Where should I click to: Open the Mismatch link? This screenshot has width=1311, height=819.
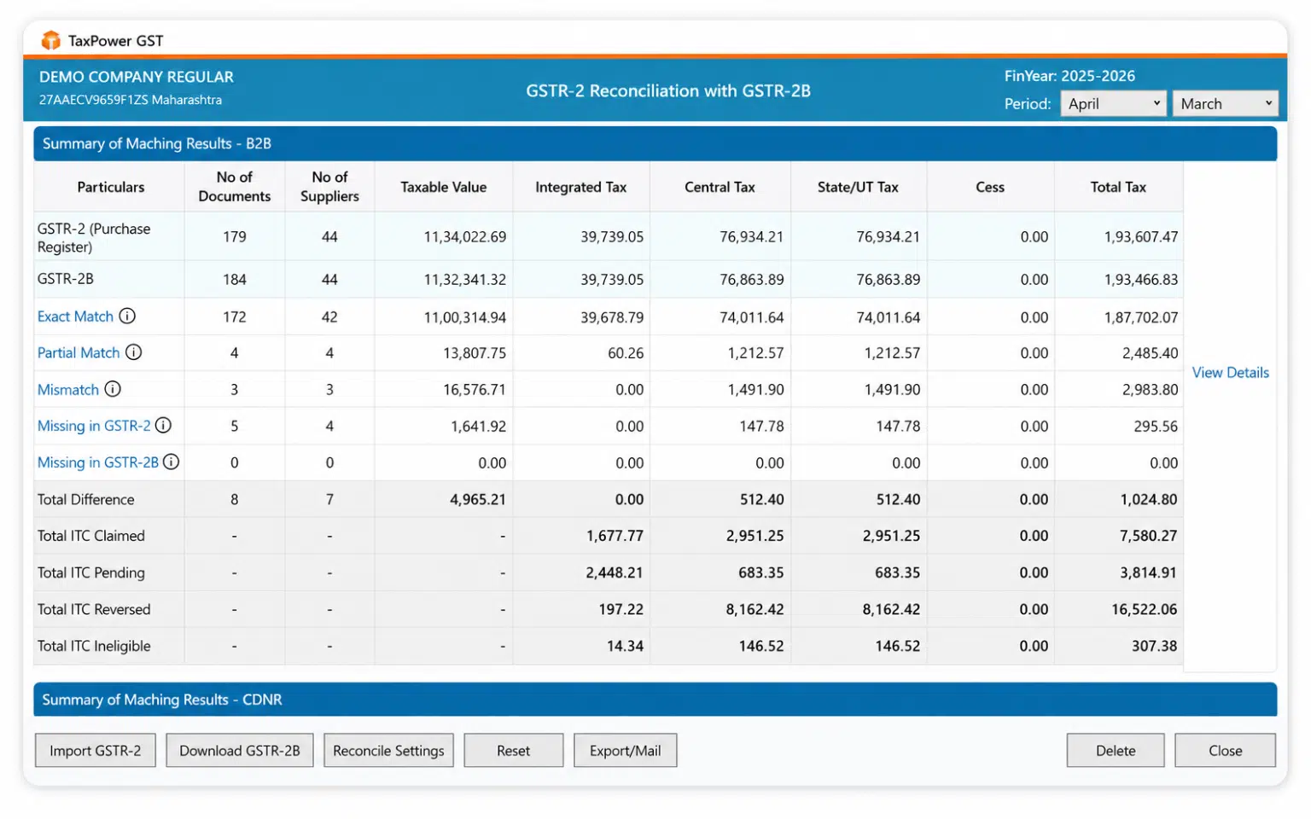(68, 389)
